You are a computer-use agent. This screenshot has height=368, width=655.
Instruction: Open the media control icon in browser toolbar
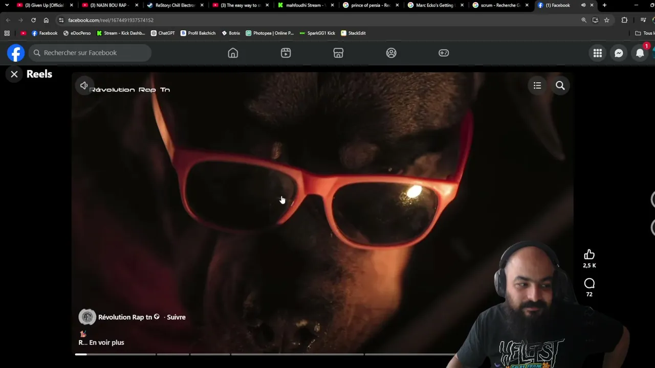[x=643, y=20]
